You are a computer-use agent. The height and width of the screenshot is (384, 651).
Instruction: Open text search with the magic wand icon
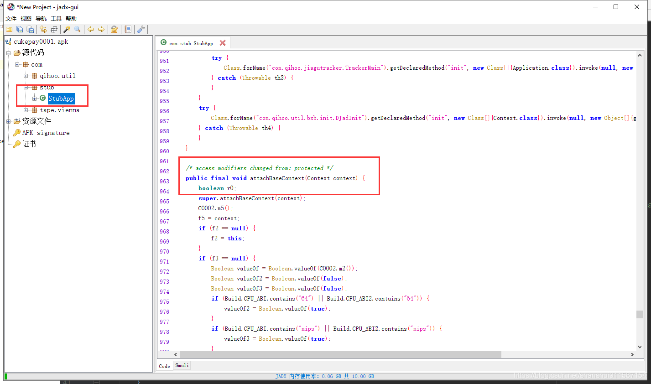tap(67, 29)
